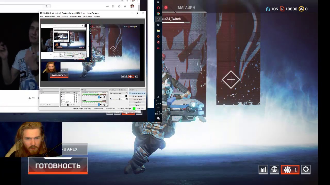Open the transition properties gear
Screen dimensions: 330x185
[126, 96]
